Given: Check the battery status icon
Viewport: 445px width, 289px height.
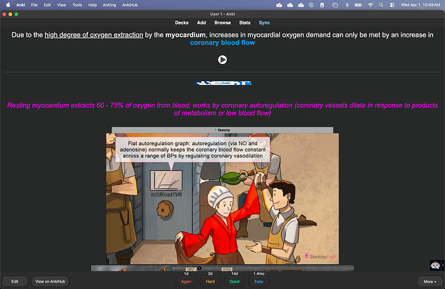Looking at the screenshot, I should click(358, 5).
